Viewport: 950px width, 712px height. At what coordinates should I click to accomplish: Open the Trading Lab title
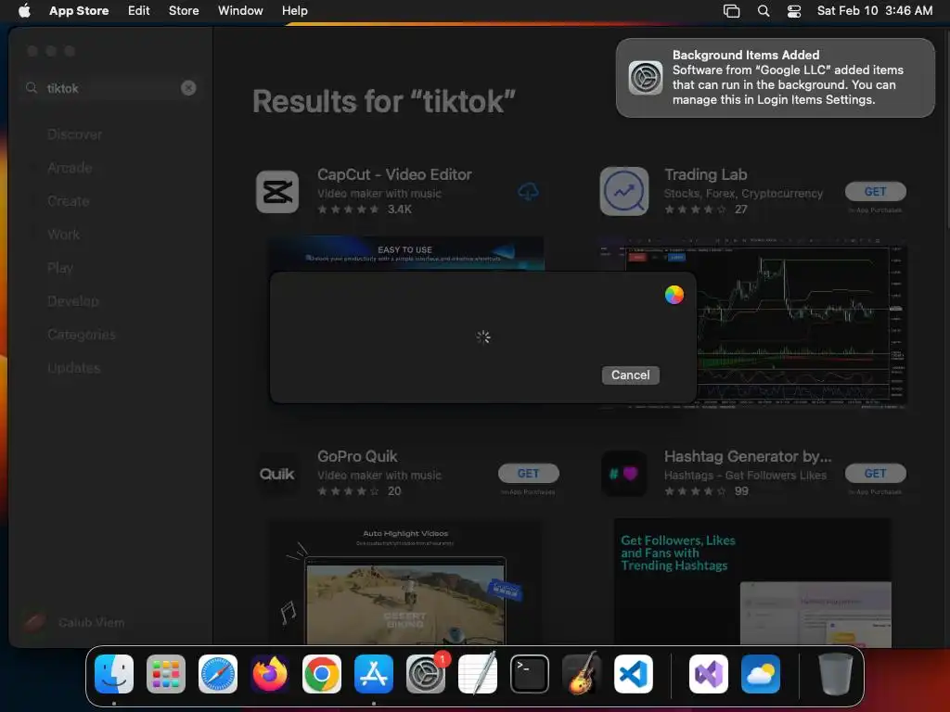pyautogui.click(x=705, y=174)
